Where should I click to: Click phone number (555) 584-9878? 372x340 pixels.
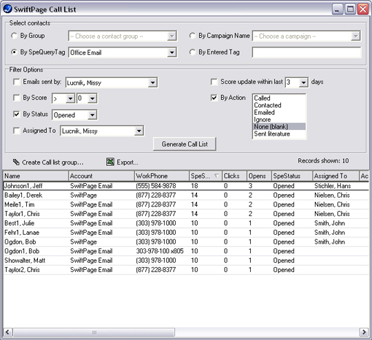point(156,186)
